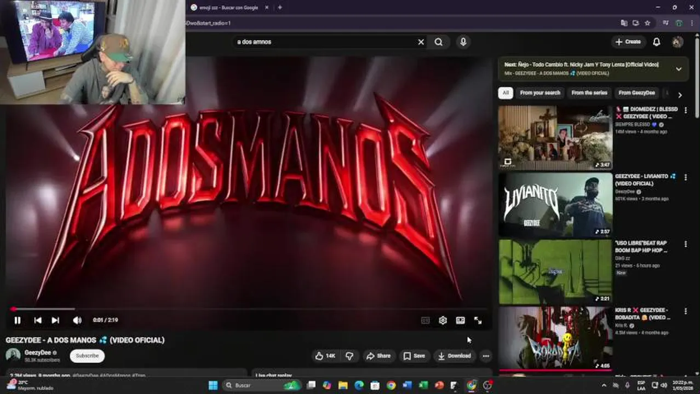Open YouTube notifications bell
The image size is (700, 394).
tap(656, 42)
